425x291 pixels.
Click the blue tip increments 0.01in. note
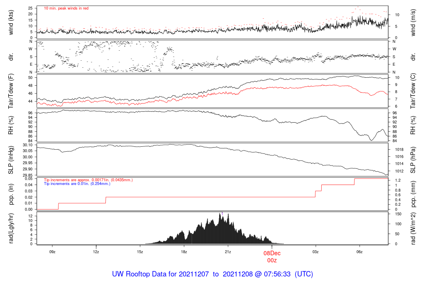click(77, 184)
